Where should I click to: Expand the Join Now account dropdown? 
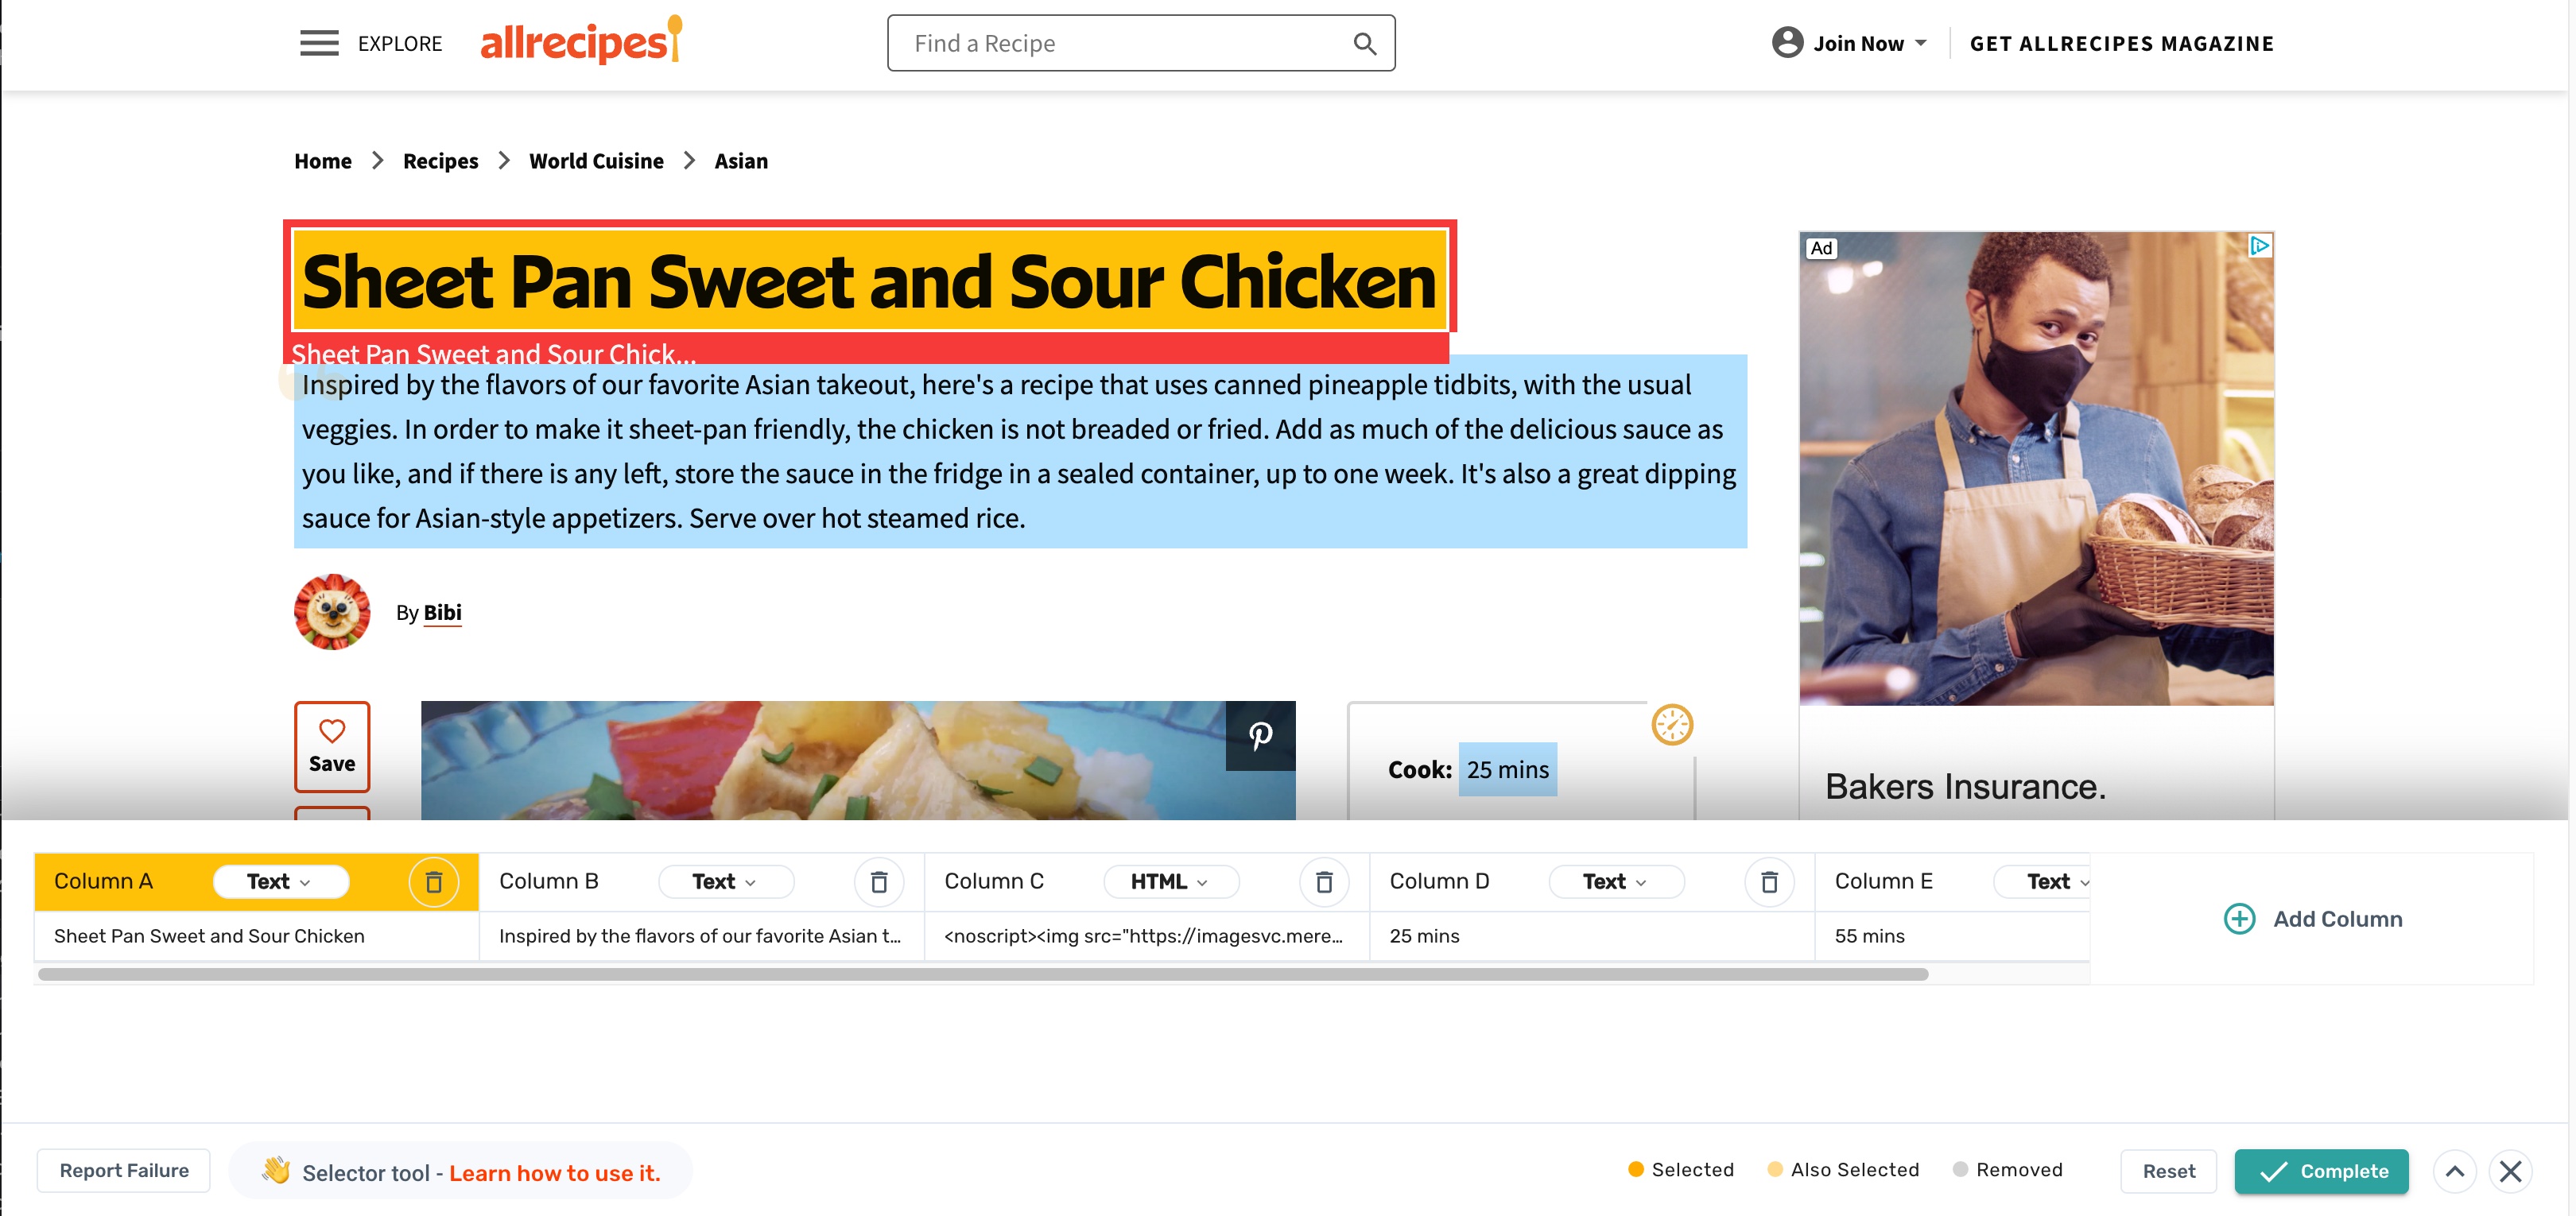(x=1850, y=43)
